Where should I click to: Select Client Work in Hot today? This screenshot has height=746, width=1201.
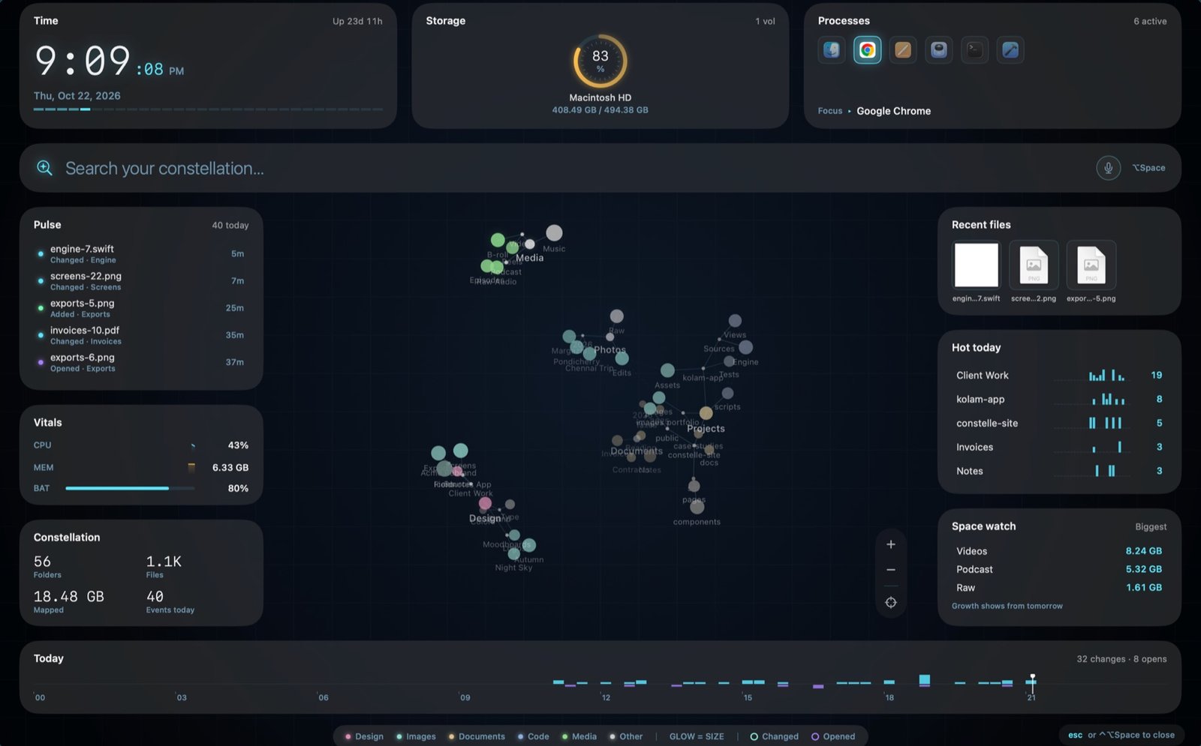tap(1059, 375)
